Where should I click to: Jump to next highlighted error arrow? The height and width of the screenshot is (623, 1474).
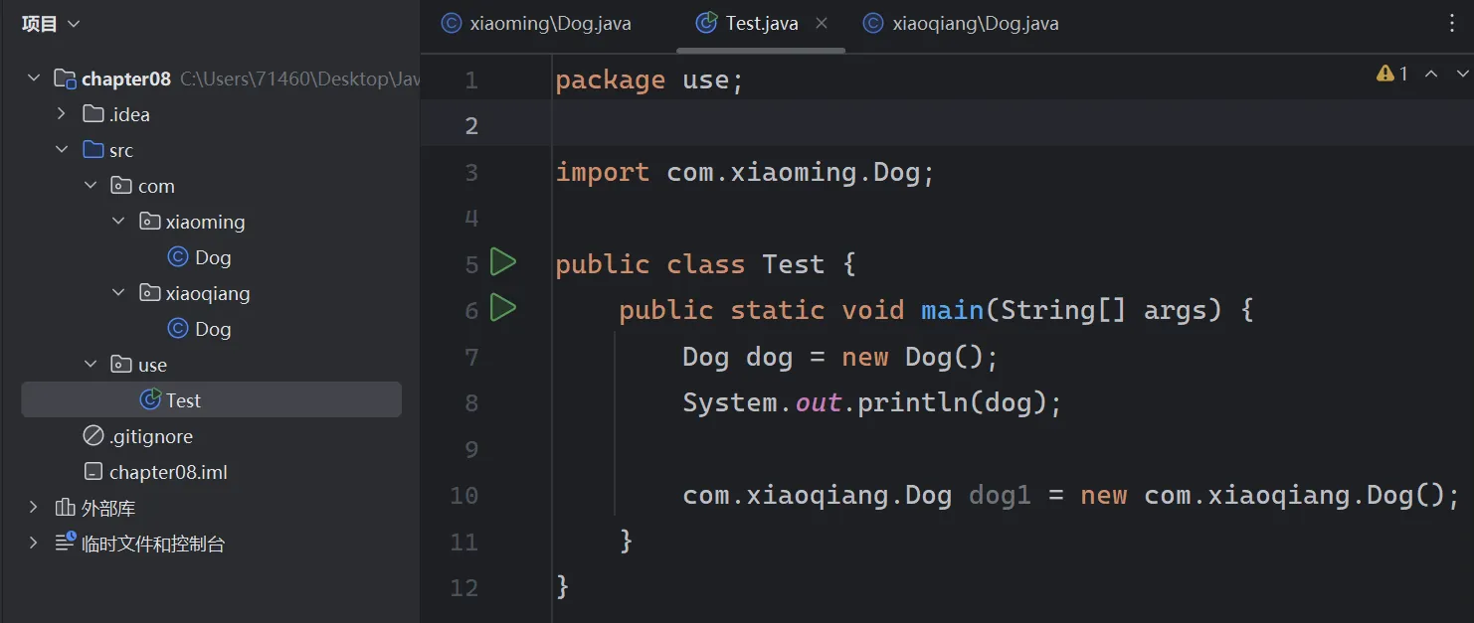point(1461,74)
